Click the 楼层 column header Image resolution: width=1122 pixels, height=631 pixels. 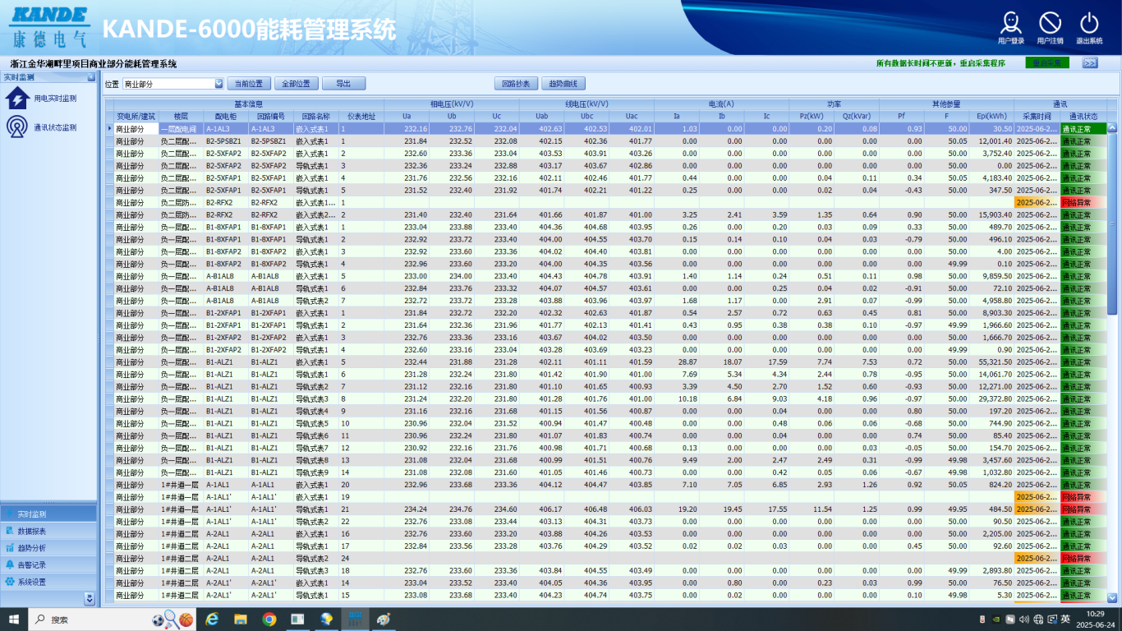pos(181,117)
